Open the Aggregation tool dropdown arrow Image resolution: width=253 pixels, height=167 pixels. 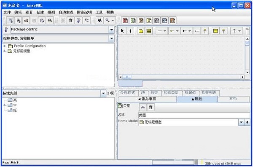pos(178,31)
